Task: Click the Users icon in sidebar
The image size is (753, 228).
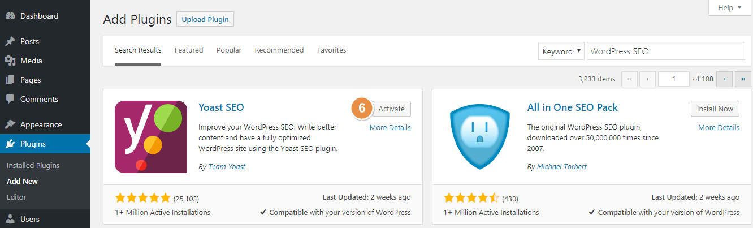Action: [10, 219]
